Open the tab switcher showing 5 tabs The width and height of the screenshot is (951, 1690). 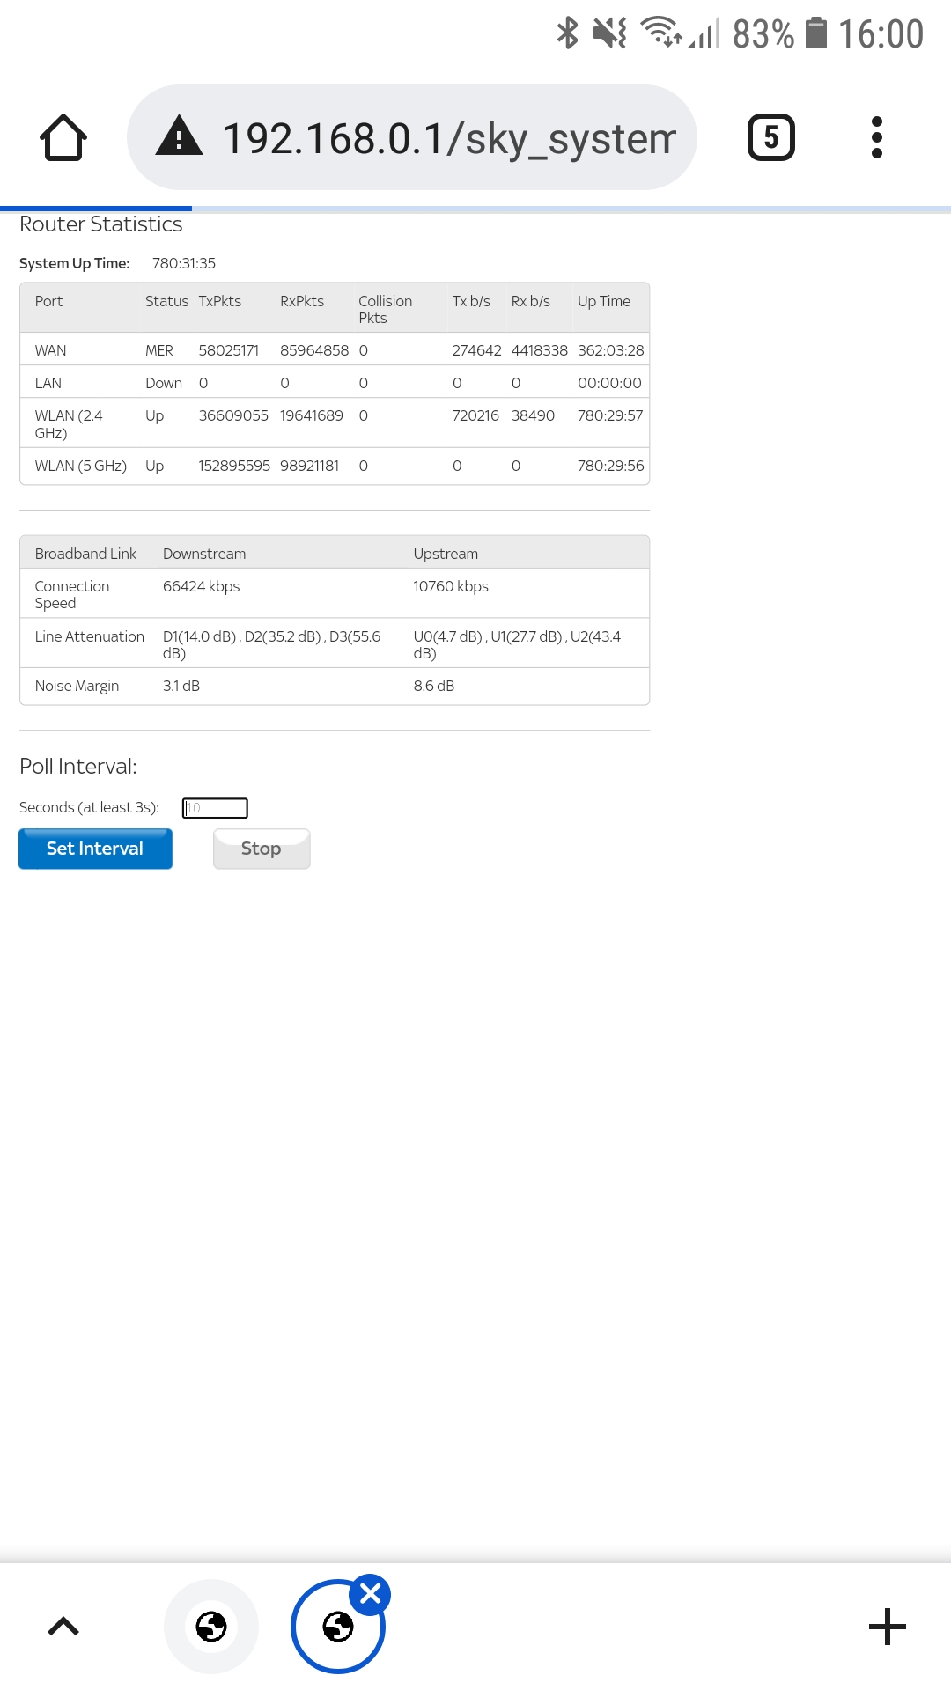[x=770, y=137]
